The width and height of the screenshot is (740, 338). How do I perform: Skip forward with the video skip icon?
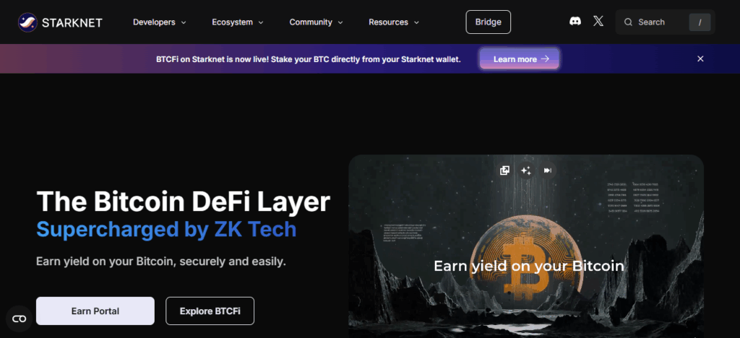pos(548,170)
